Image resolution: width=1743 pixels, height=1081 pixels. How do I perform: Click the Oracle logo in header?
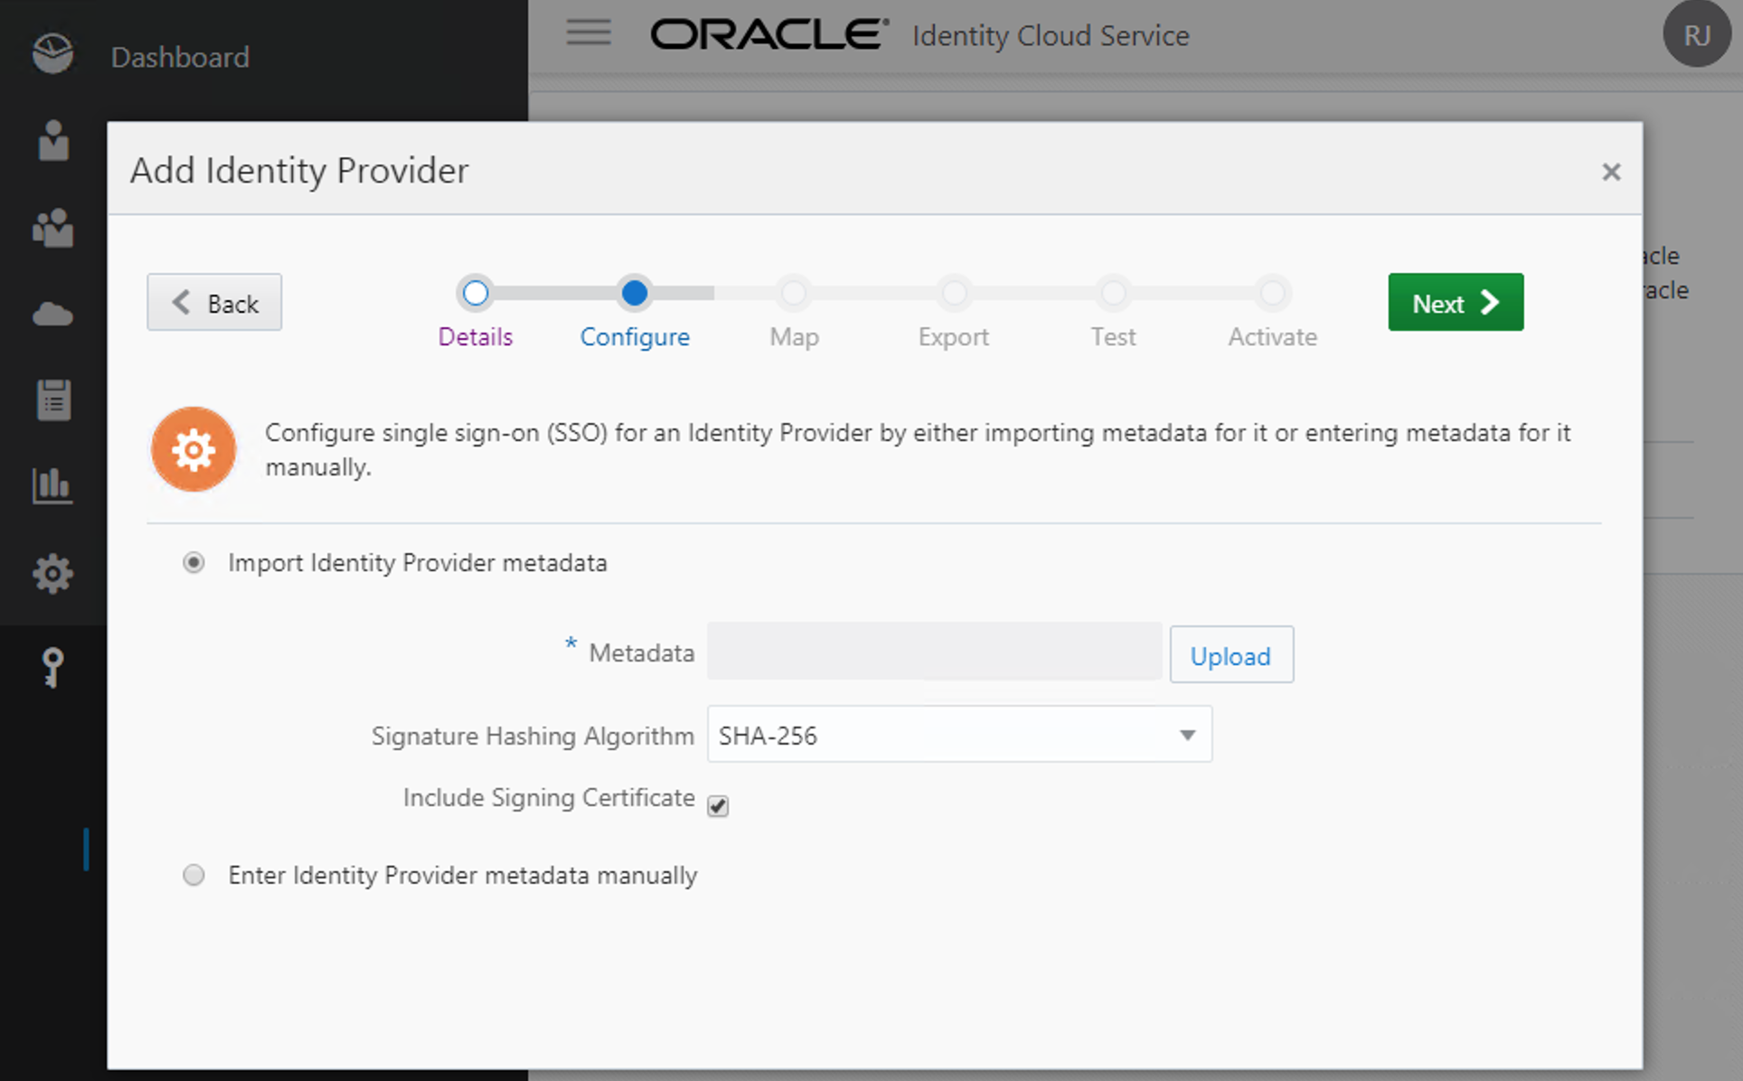coord(769,34)
